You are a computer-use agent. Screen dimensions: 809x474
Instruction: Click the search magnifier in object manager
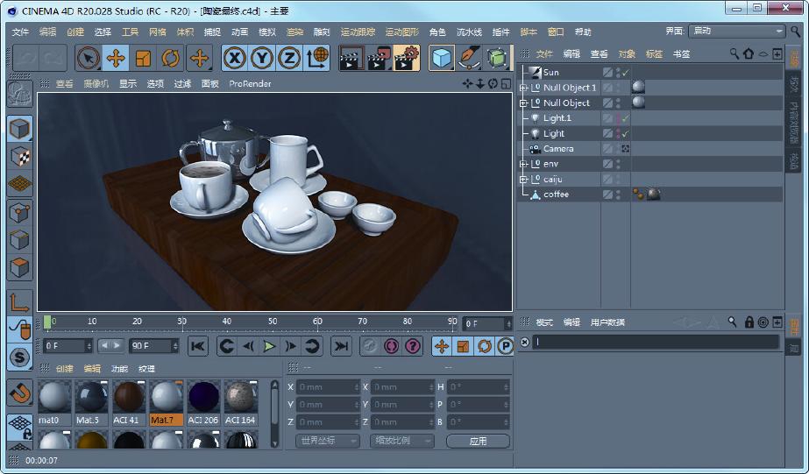(734, 53)
